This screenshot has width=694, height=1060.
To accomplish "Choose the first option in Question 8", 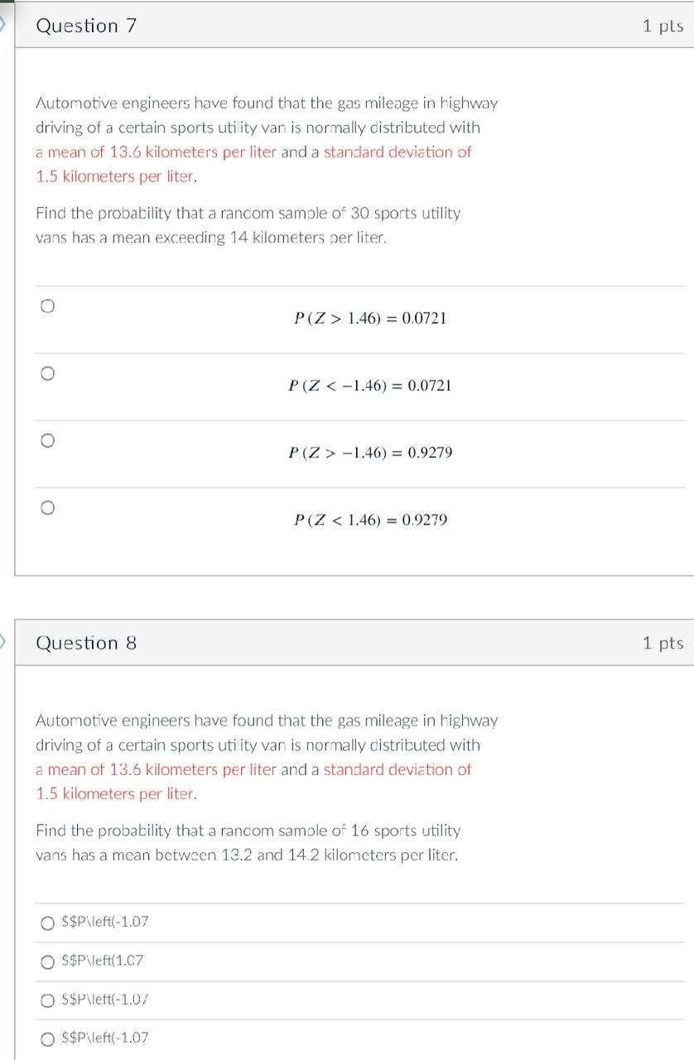I will coord(47,922).
